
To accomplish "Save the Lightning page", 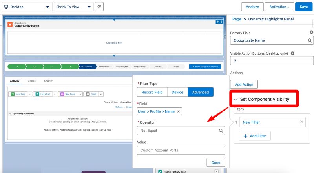I will point(303,7).
